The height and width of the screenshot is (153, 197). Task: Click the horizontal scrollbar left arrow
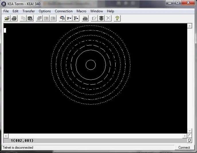coord(6,136)
